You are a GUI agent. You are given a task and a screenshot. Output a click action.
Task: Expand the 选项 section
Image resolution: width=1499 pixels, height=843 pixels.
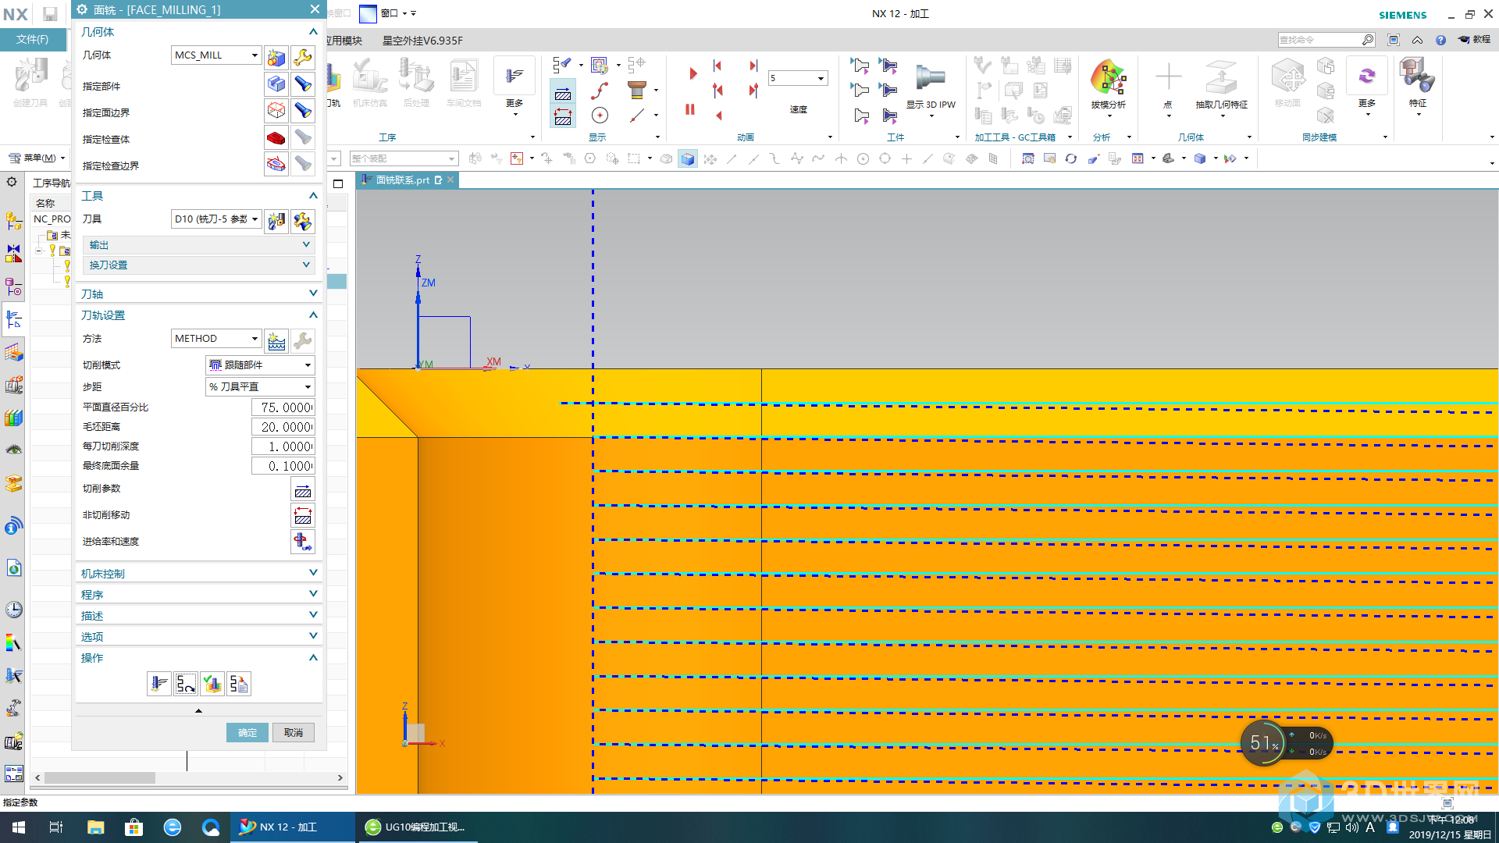(x=199, y=637)
